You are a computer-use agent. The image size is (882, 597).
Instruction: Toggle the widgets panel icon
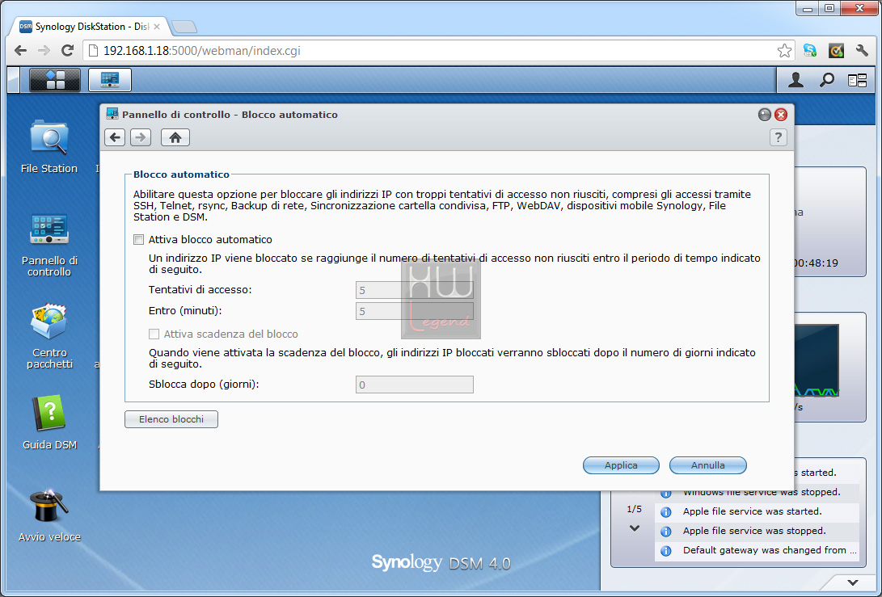pos(857,81)
